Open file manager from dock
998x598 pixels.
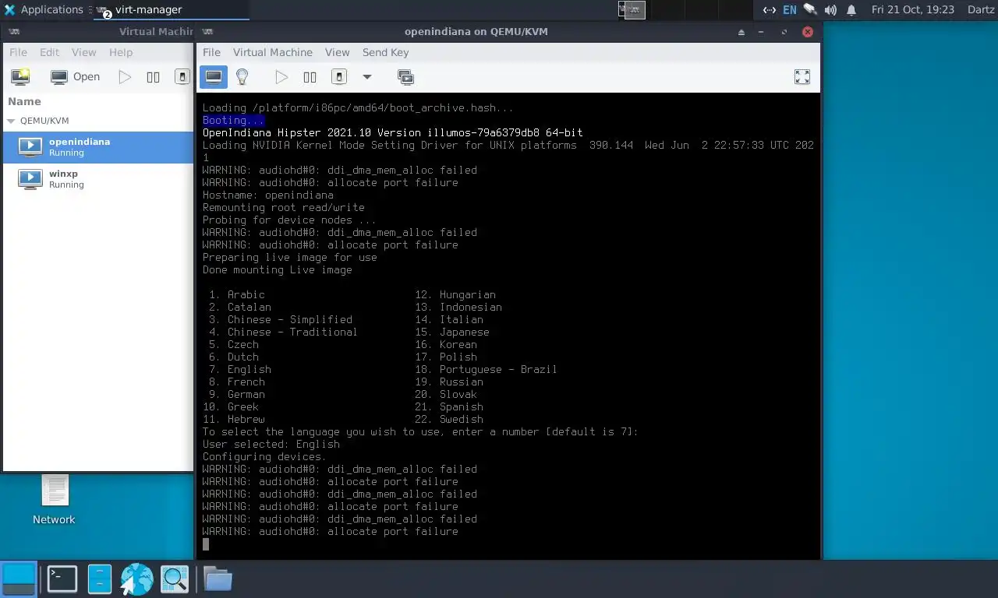[100, 579]
